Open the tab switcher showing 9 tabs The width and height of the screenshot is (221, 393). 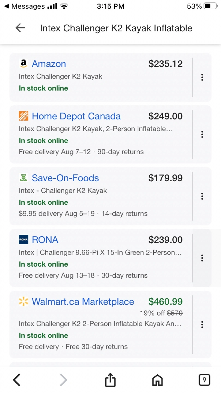click(204, 380)
